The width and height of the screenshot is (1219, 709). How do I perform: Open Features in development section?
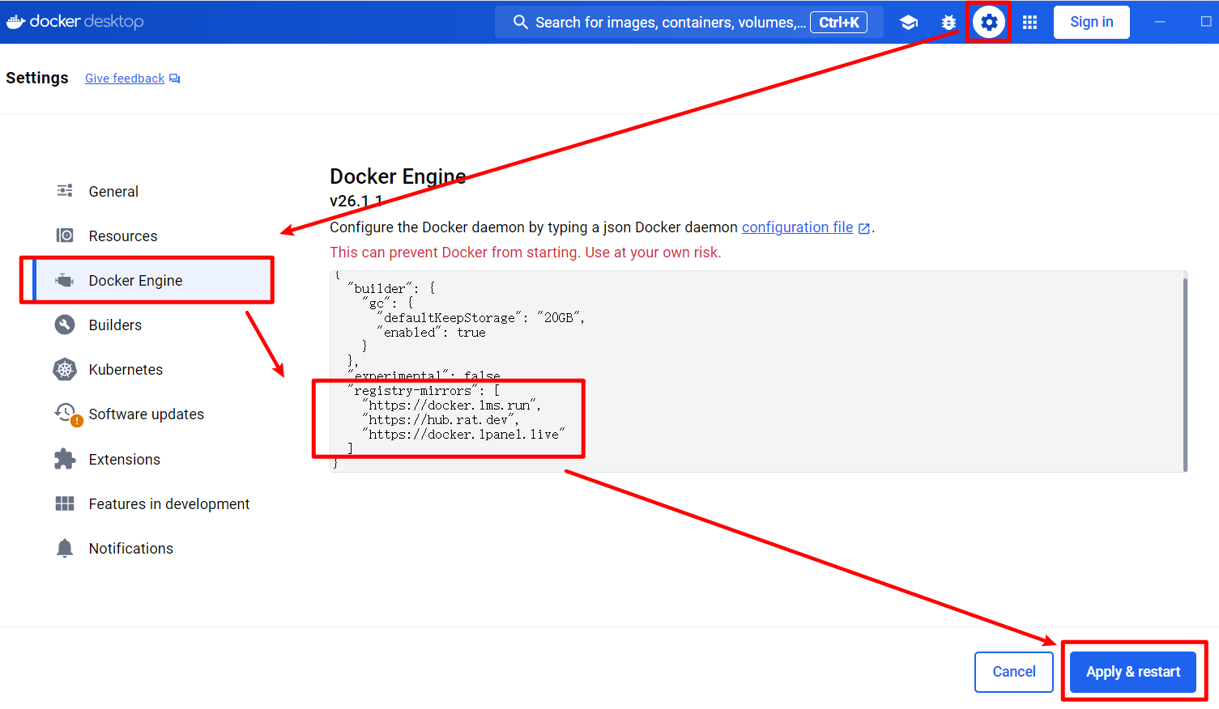coord(169,503)
